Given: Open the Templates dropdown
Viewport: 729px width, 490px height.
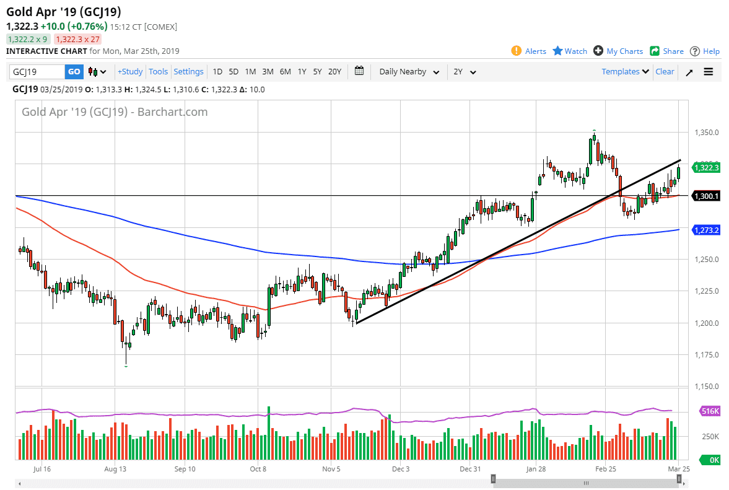Looking at the screenshot, I should tap(626, 72).
